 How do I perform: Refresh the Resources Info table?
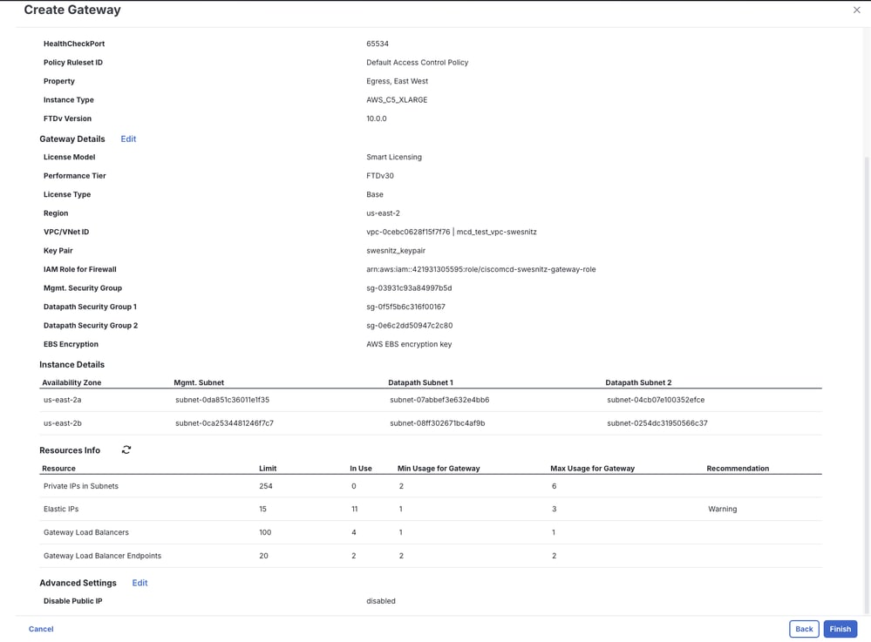click(126, 450)
